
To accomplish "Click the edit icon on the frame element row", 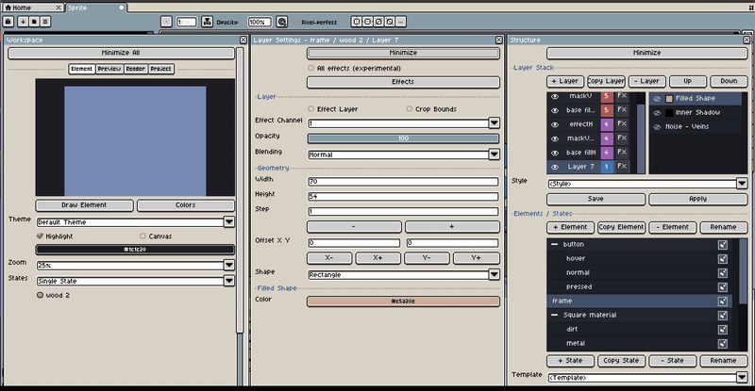I will tap(722, 301).
